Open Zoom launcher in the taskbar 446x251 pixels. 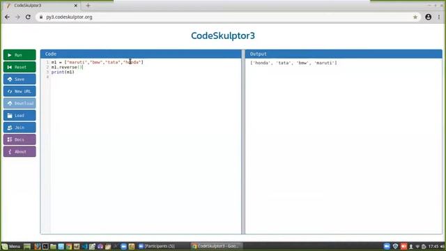[123, 246]
